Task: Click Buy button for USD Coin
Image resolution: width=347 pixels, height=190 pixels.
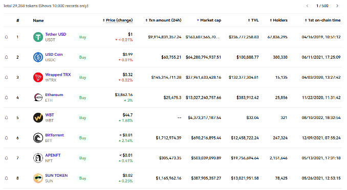Action: click(x=82, y=57)
